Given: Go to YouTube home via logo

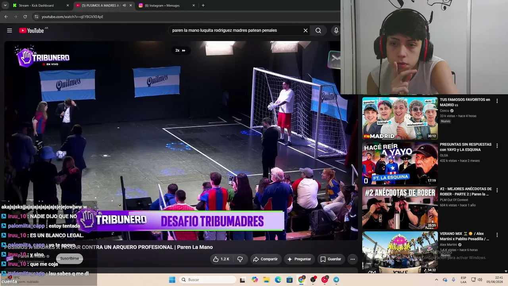Looking at the screenshot, I should point(31,31).
